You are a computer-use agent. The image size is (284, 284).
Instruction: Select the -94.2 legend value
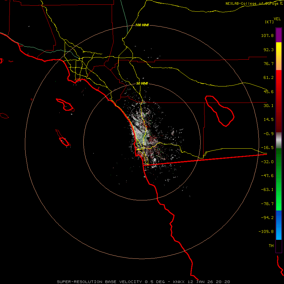click(x=267, y=218)
